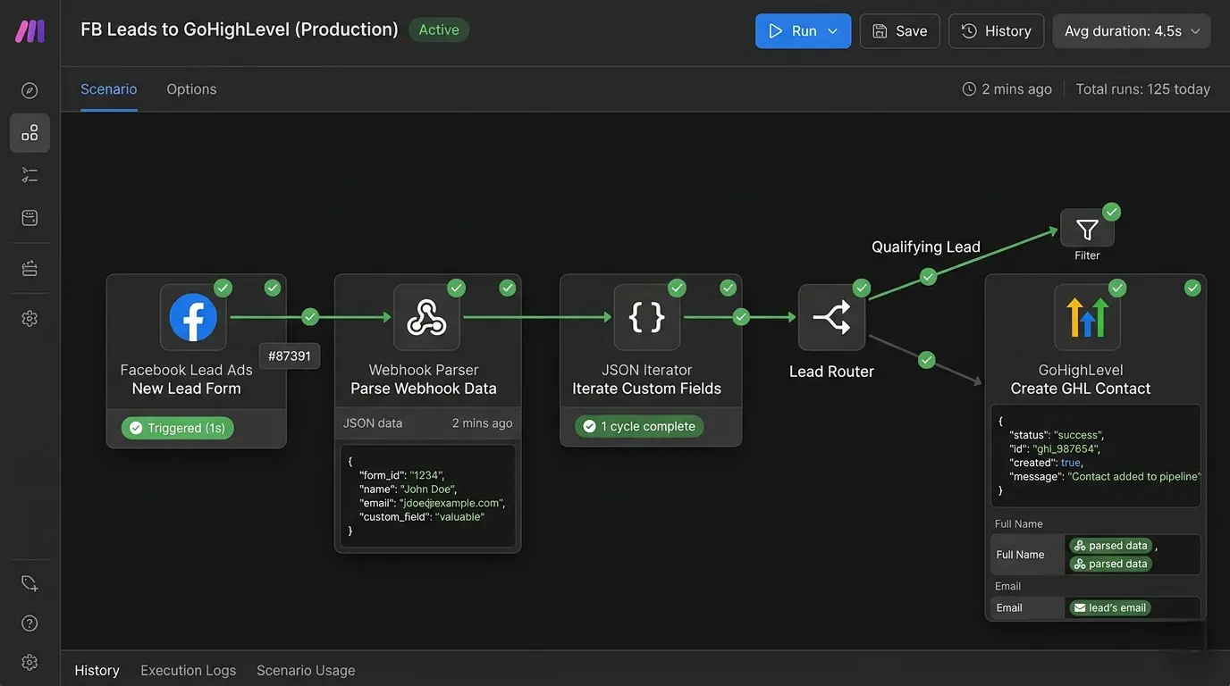This screenshot has height=686, width=1230.
Task: Click the Triggered (1s) status badge
Action: (177, 428)
